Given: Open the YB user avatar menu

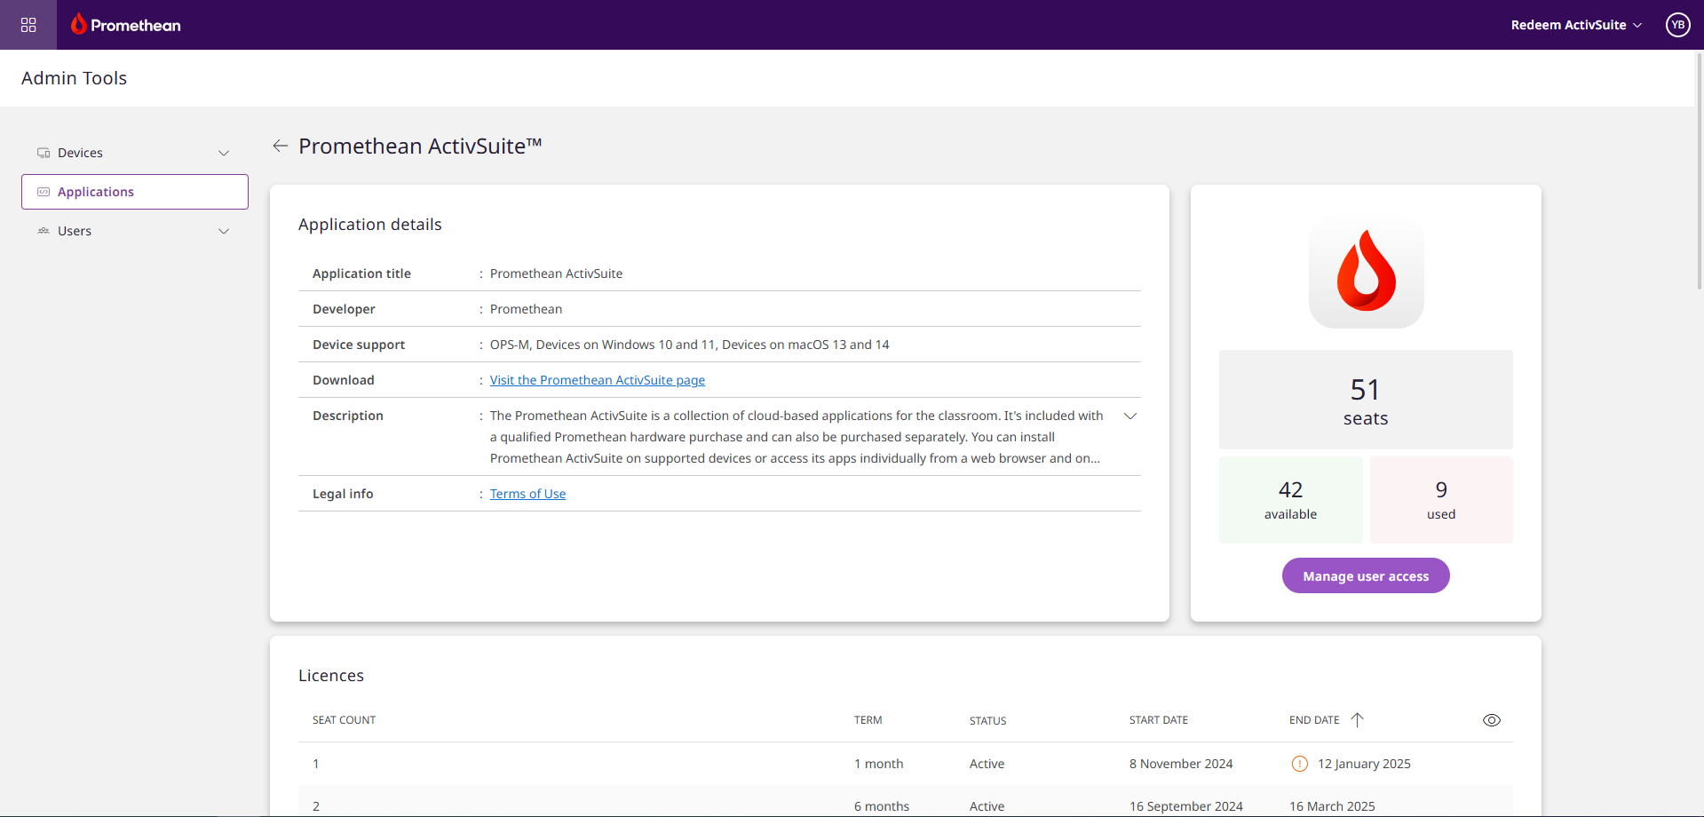Looking at the screenshot, I should [1677, 25].
